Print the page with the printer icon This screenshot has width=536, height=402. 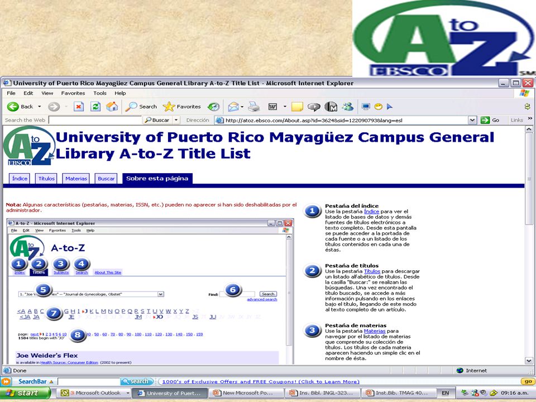tap(253, 107)
